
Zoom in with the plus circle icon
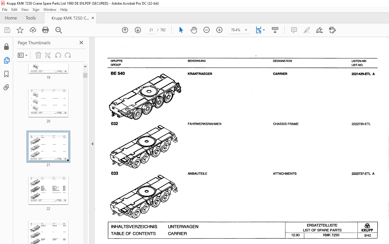pyautogui.click(x=219, y=30)
